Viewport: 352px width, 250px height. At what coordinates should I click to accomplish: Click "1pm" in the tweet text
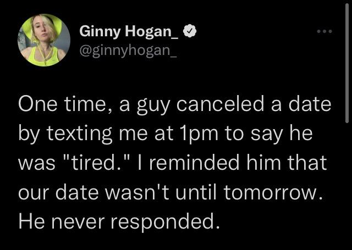(184, 135)
